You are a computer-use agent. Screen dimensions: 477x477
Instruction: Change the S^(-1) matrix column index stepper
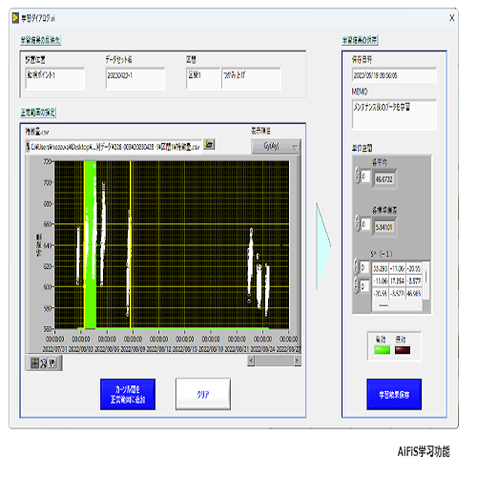[x=357, y=285]
